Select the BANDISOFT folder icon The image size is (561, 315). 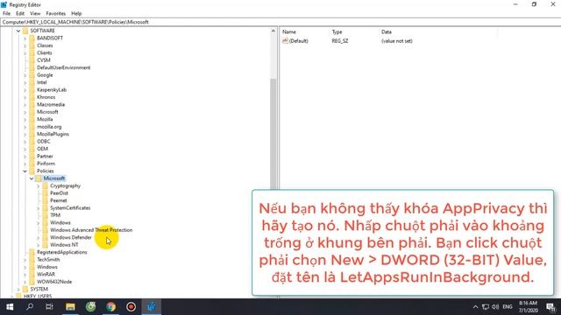coord(32,38)
